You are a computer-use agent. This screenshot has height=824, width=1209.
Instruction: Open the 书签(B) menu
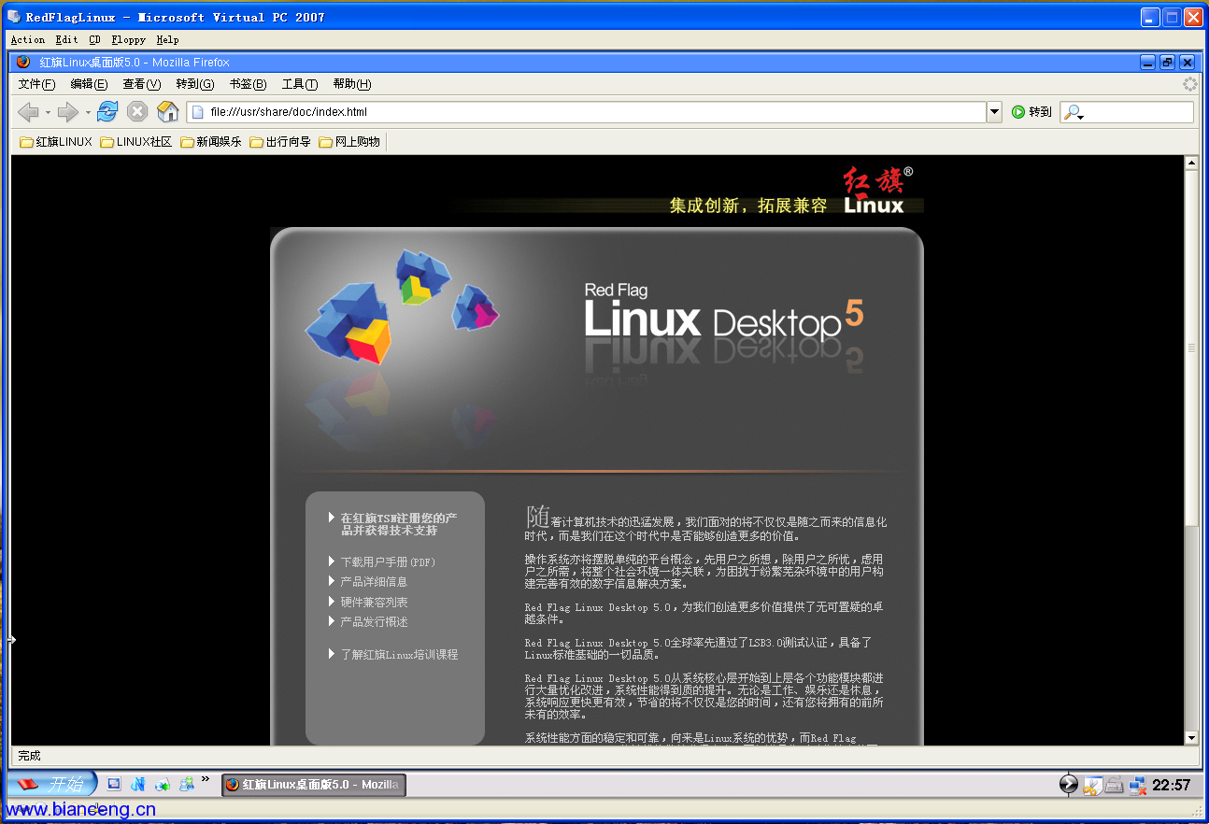pyautogui.click(x=248, y=84)
